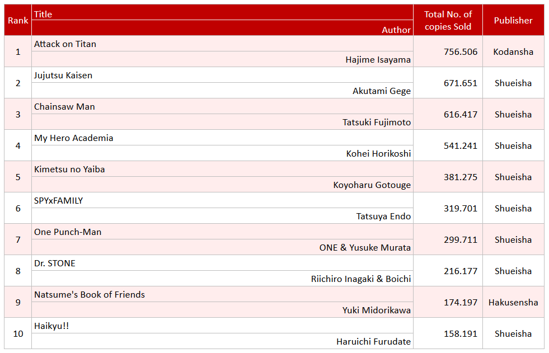Click Shueisha publisher in Jujutsu Kaisen row
This screenshot has height=353, width=549.
(x=513, y=83)
